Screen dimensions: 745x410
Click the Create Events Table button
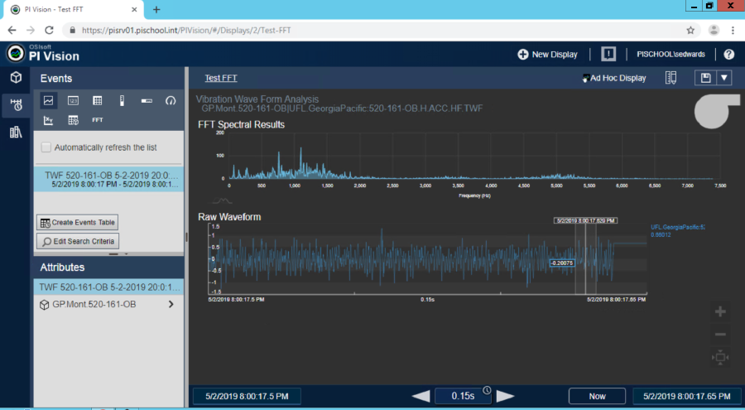[77, 223]
